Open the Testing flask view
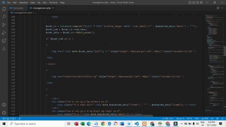This screenshot has height=127, width=226. (x=4, y=49)
